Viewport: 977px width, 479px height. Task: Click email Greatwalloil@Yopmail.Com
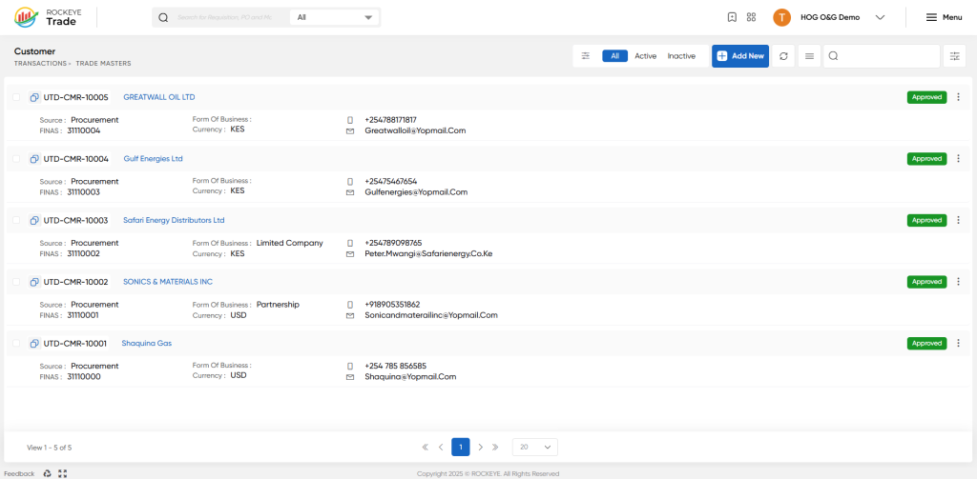pyautogui.click(x=415, y=130)
